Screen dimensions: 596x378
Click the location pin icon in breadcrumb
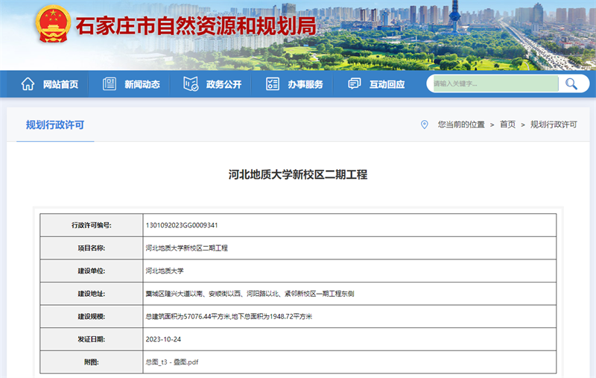424,125
